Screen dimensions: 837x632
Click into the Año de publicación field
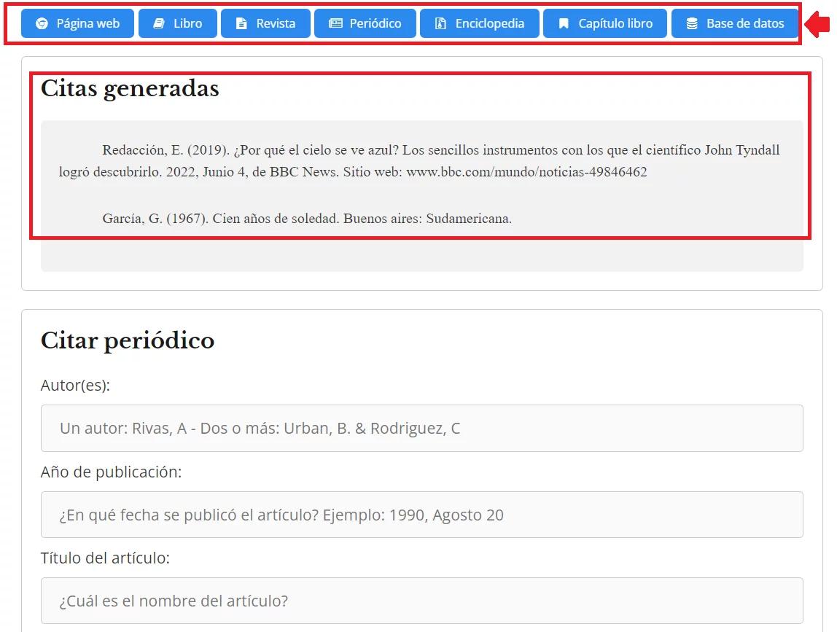[x=421, y=515]
